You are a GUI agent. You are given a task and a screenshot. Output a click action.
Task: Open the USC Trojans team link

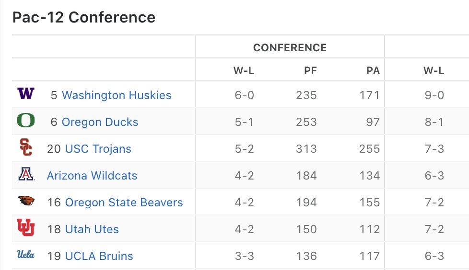[x=98, y=149]
